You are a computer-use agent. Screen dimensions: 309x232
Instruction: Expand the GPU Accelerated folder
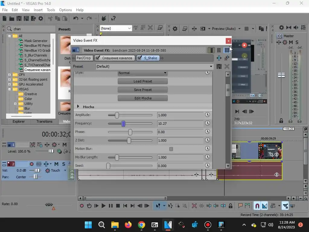[x=9, y=84]
